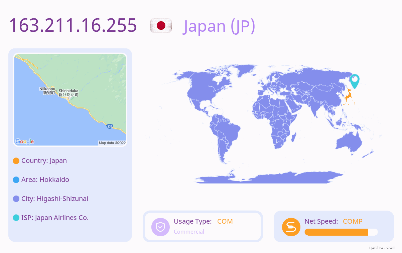This screenshot has width=402, height=253.
Task: Click the 'Usage Type:' label
Action: pos(193,221)
